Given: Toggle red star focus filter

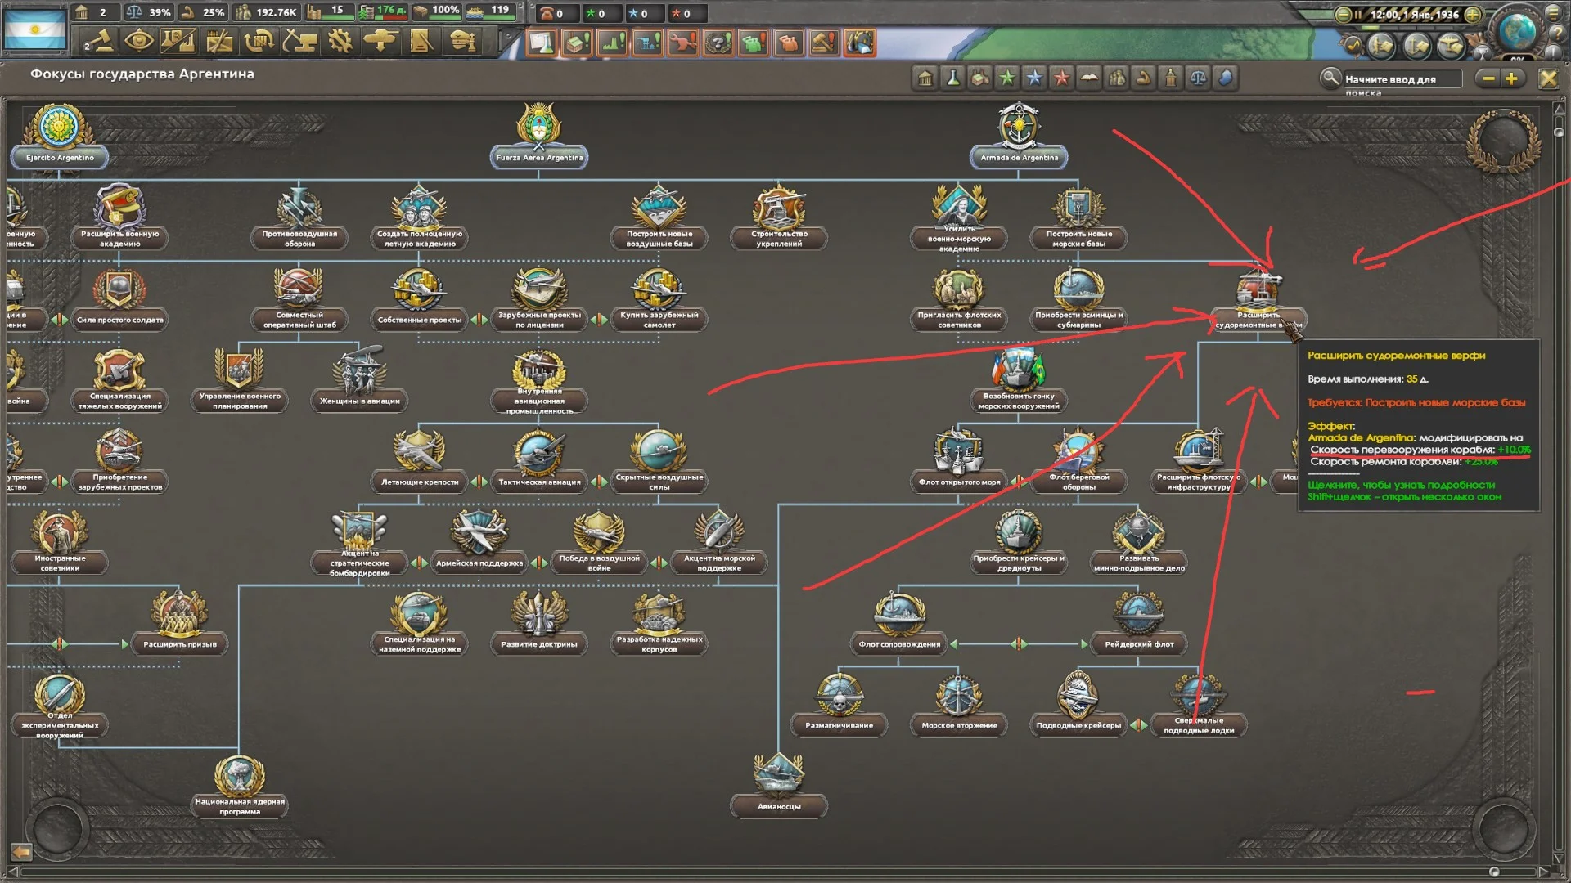Looking at the screenshot, I should 1061,78.
